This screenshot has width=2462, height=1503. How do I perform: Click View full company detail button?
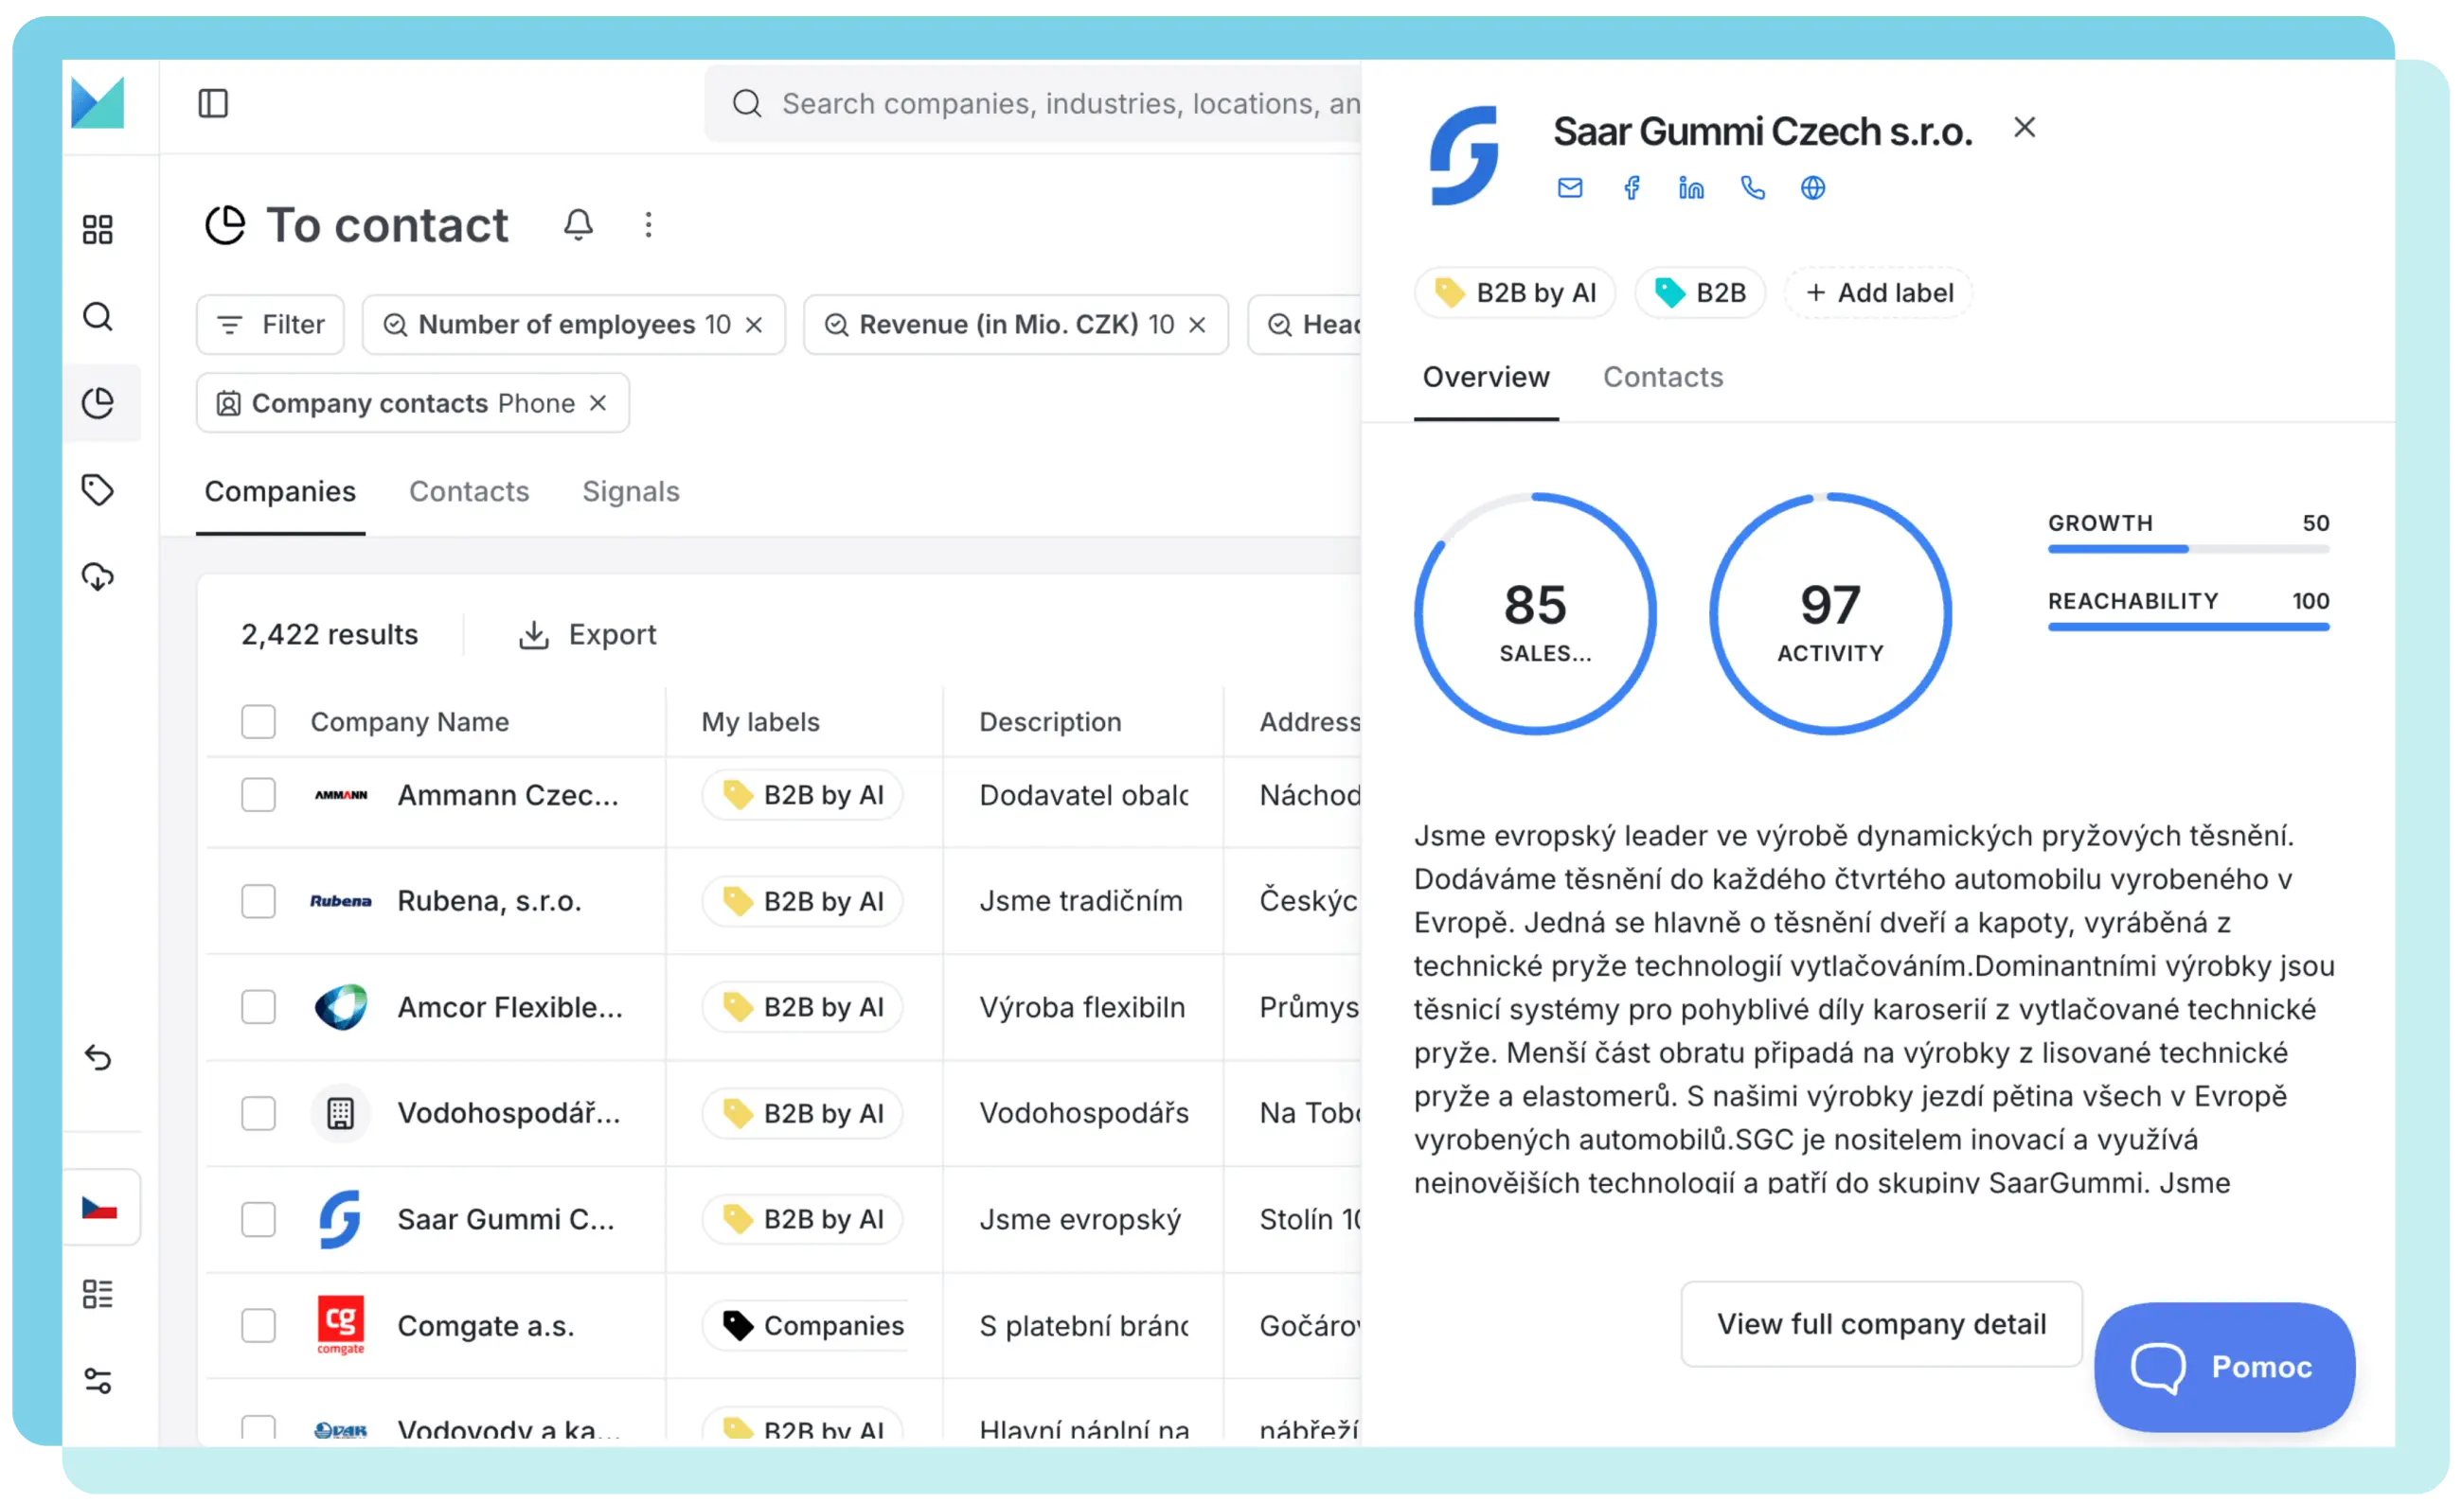(x=1881, y=1324)
